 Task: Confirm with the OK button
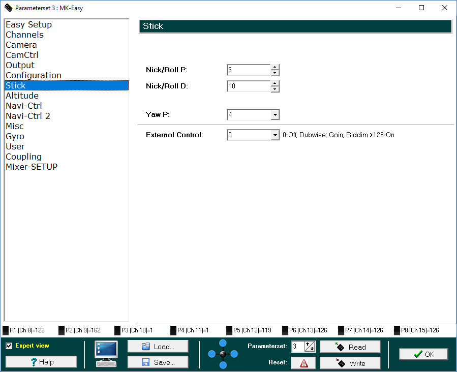tap(423, 354)
